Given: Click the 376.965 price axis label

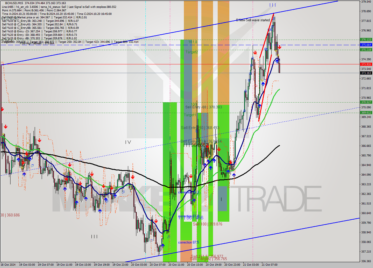Looking at the screenshot, I should click(366, 31).
